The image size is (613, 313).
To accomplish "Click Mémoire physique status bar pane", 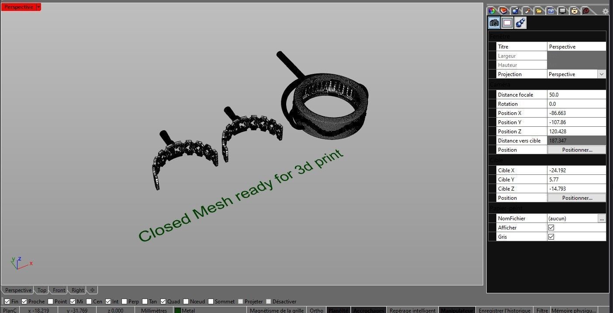I will point(574,310).
